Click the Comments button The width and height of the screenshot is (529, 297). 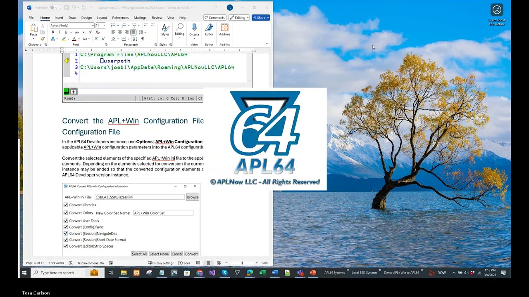coord(214,18)
